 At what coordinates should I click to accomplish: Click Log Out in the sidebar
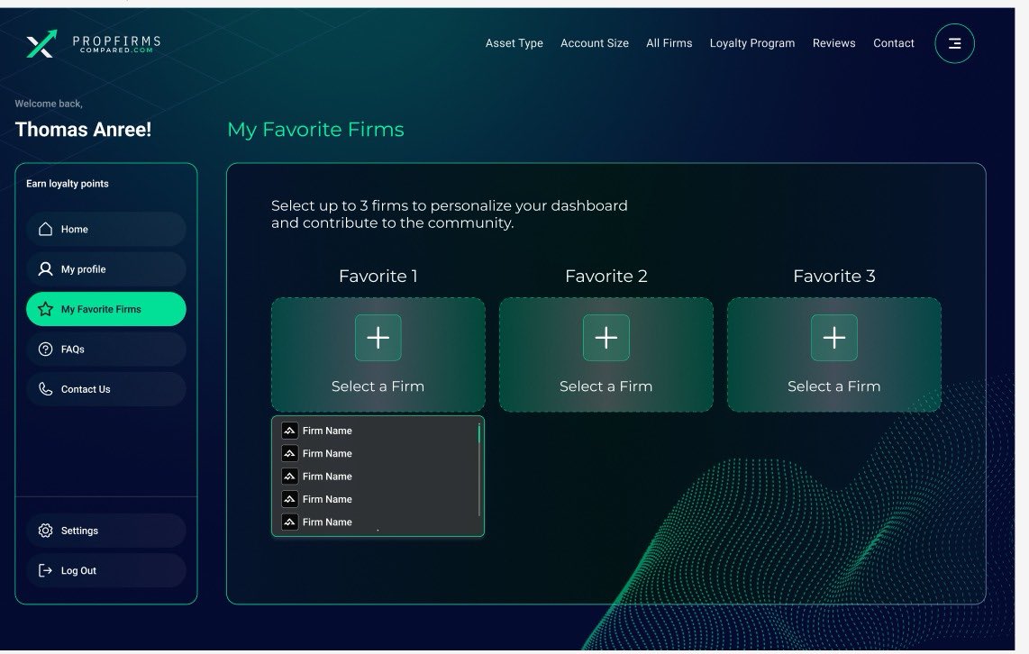[106, 571]
